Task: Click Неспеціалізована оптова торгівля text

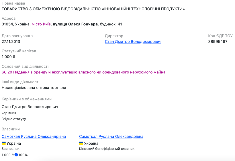Action: click(x=34, y=88)
